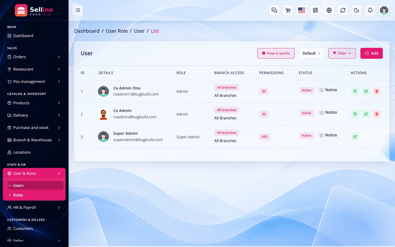Screen dimensions: 395x247
Task: Open the Filter dropdown
Action: click(342, 53)
